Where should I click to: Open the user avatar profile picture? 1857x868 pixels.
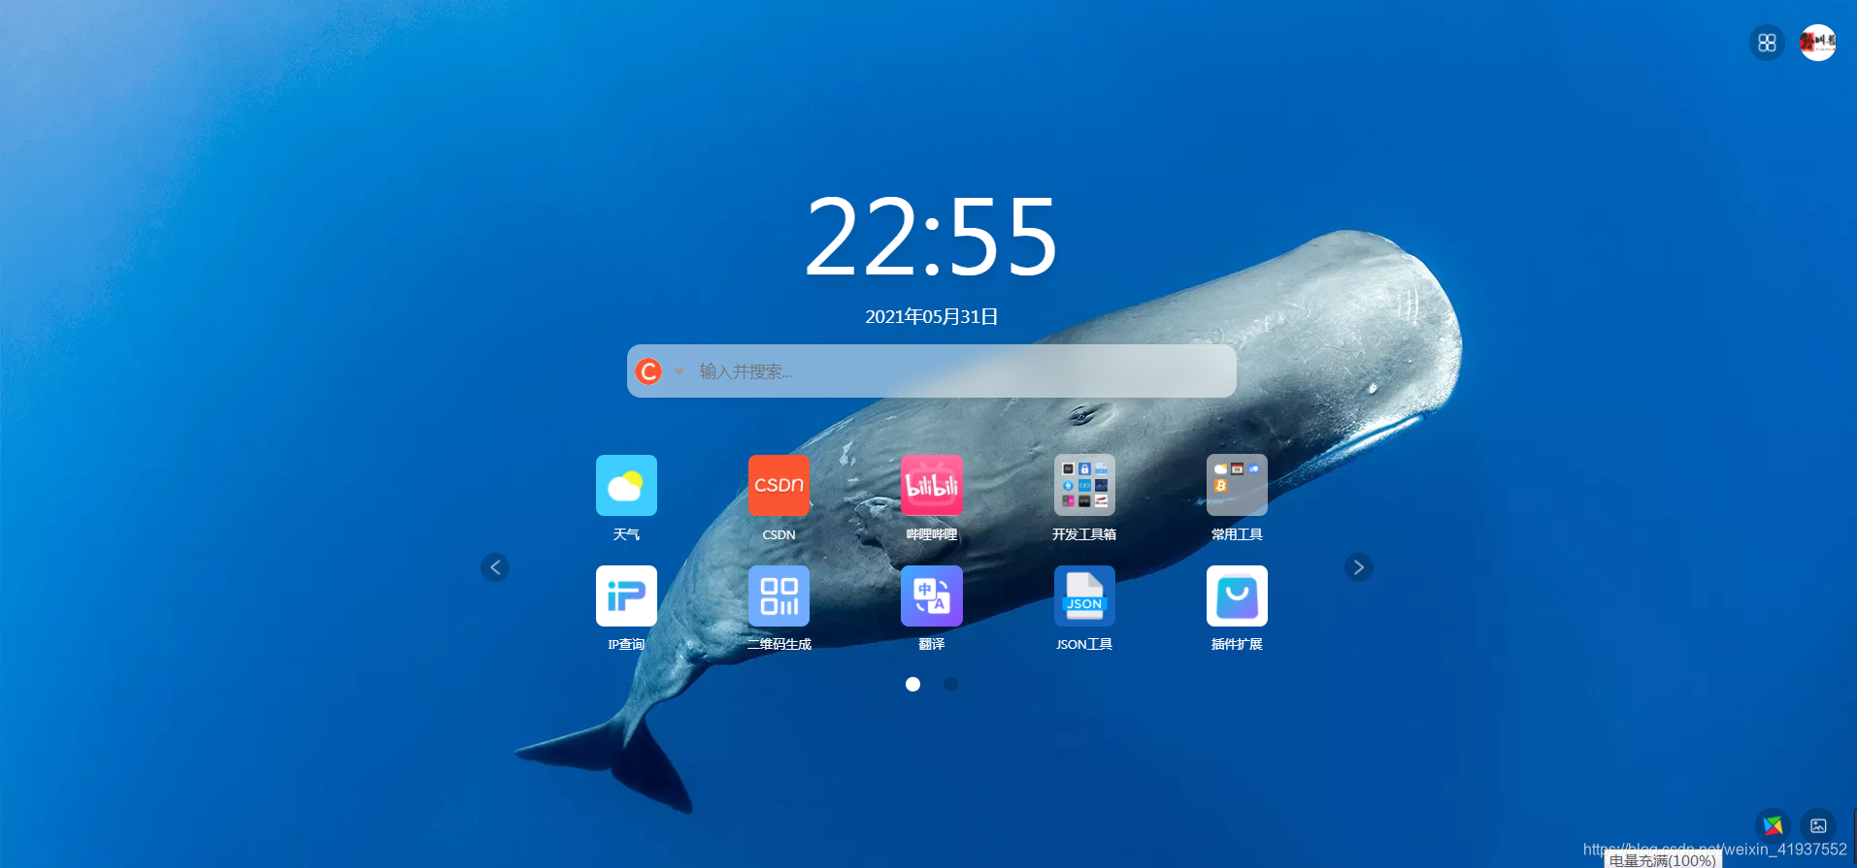[x=1817, y=43]
